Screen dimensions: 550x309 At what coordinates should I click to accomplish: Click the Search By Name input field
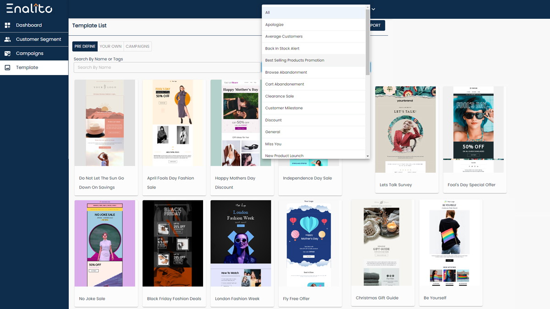pos(167,67)
